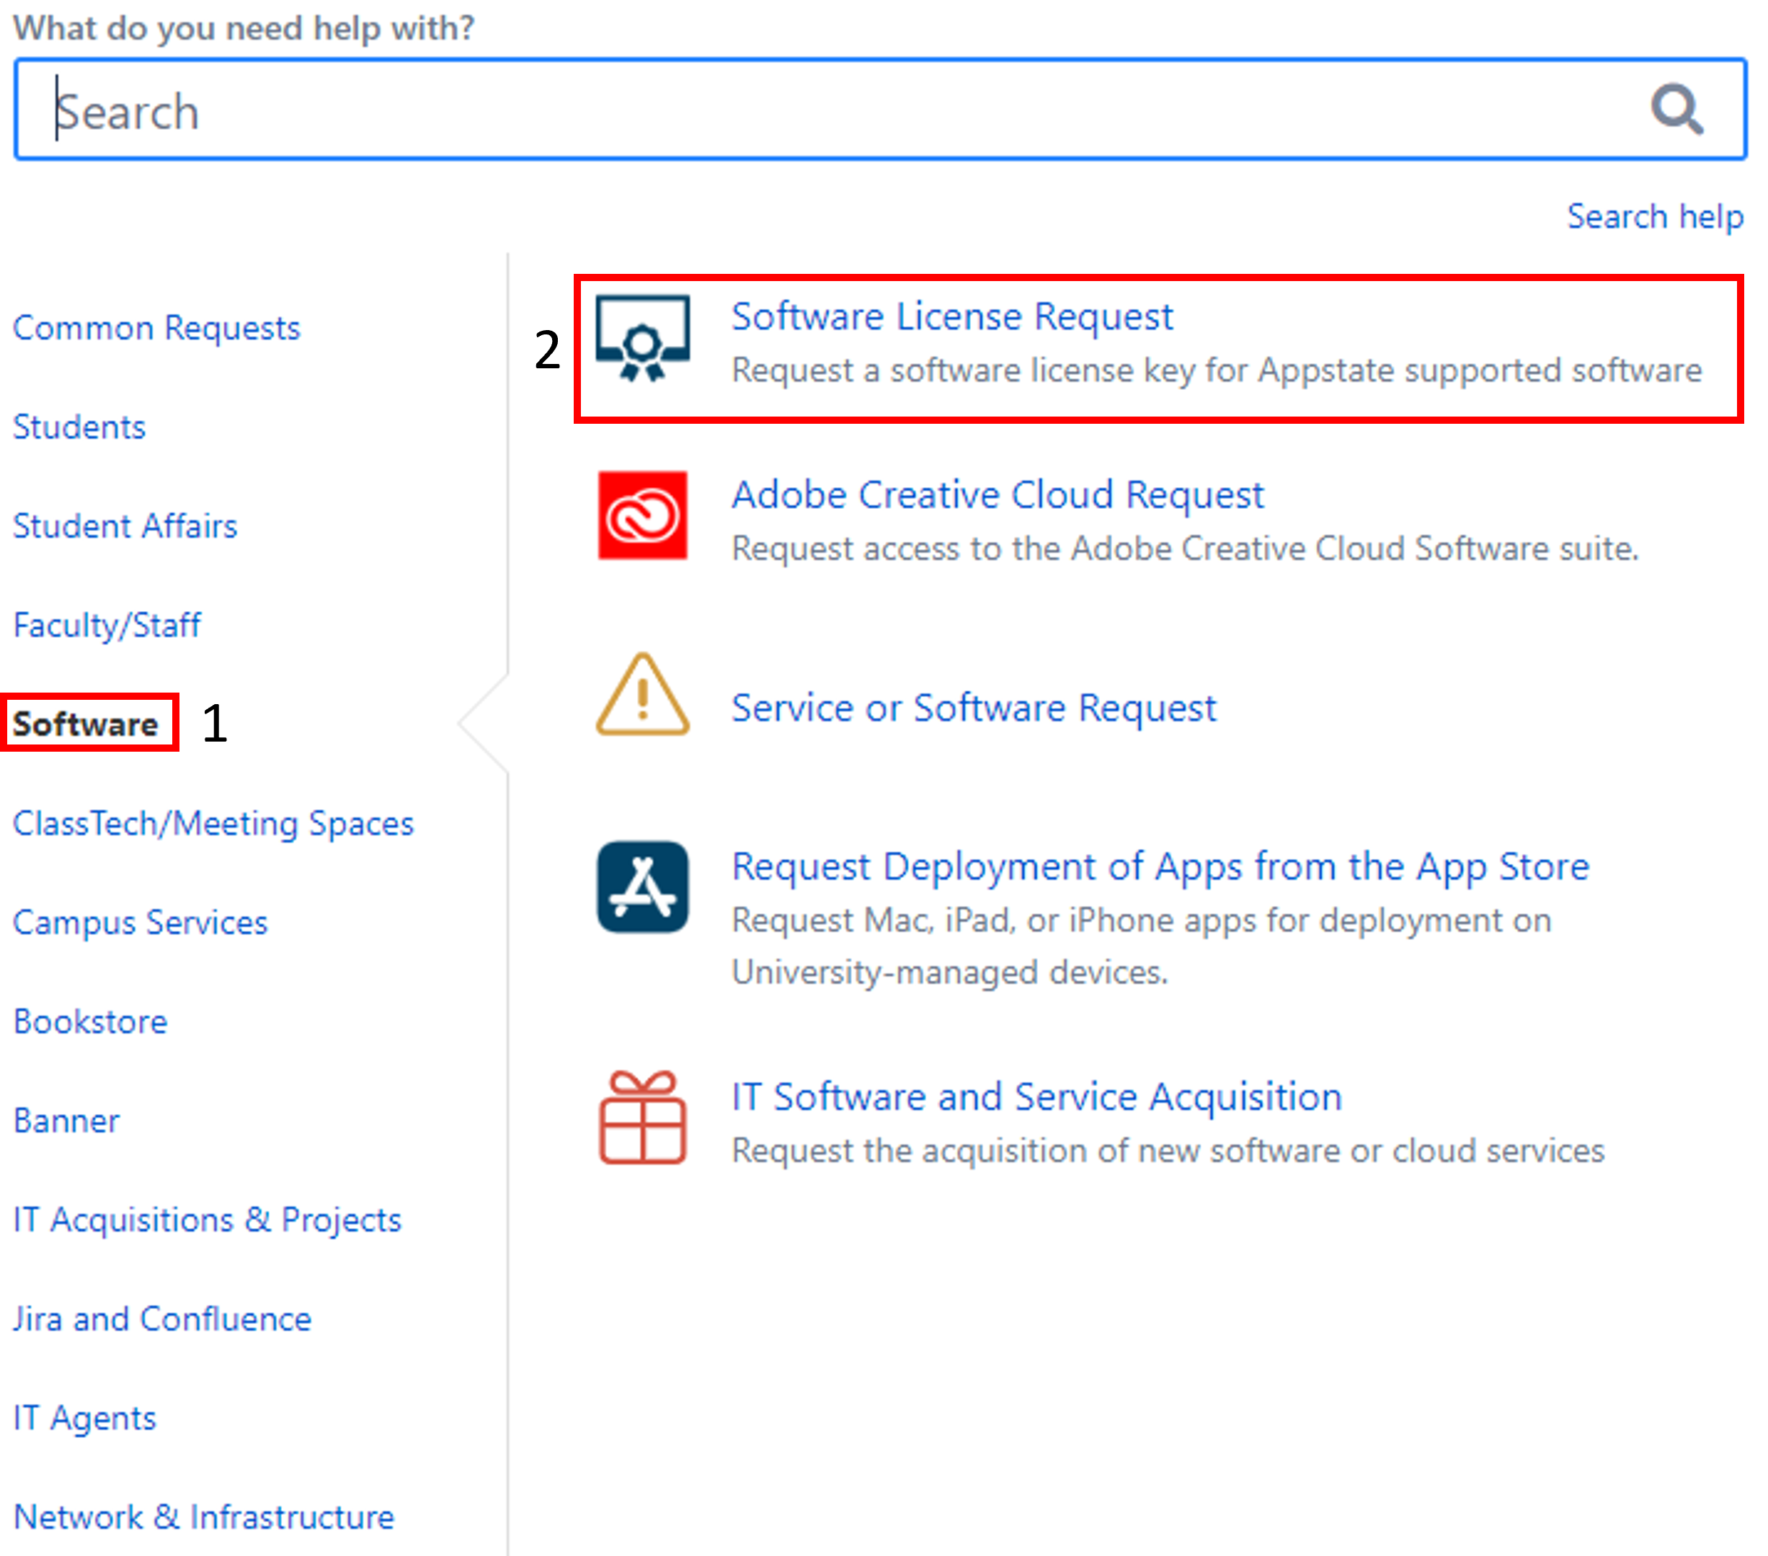Open IT Software and Service Acquisition link
1768x1556 pixels.
coord(1036,1097)
